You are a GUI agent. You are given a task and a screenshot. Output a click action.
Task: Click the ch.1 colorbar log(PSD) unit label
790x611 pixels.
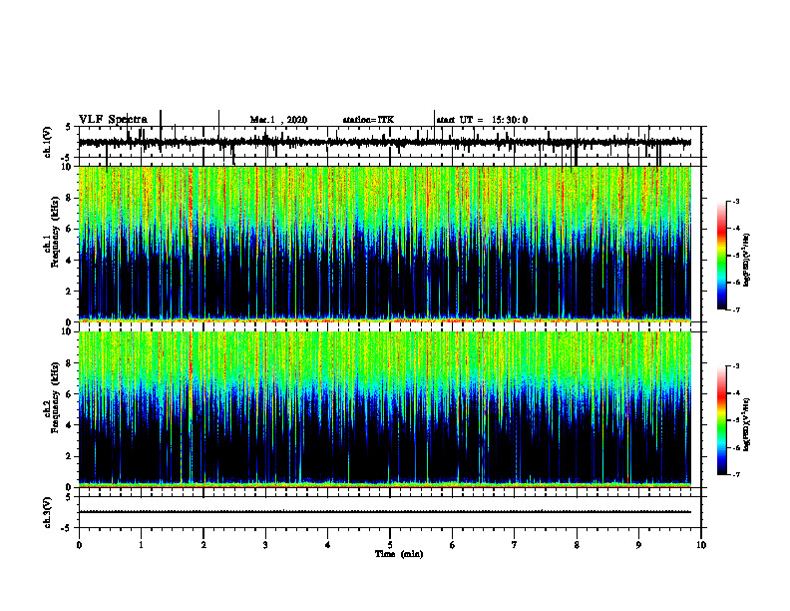coord(747,261)
